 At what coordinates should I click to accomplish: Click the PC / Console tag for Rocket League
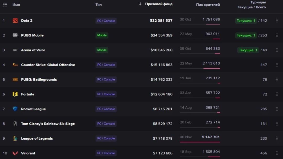[x=106, y=109]
